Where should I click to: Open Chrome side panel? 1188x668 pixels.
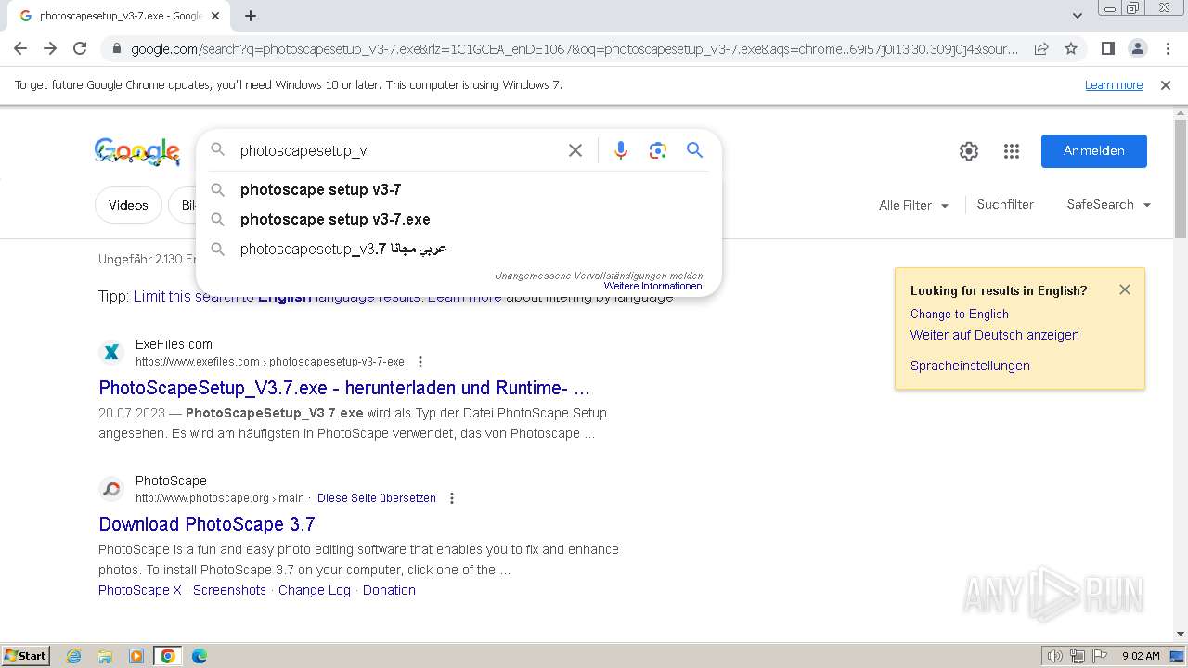click(1107, 48)
